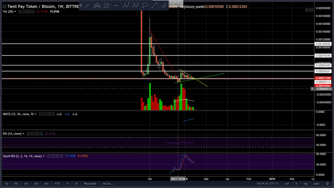Switch to the 1d time range
Viewport: 334px width, 188px height.
click(x=7, y=184)
